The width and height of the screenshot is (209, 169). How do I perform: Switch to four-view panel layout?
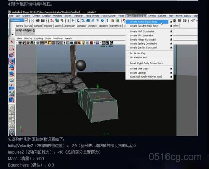pyautogui.click(x=12, y=115)
